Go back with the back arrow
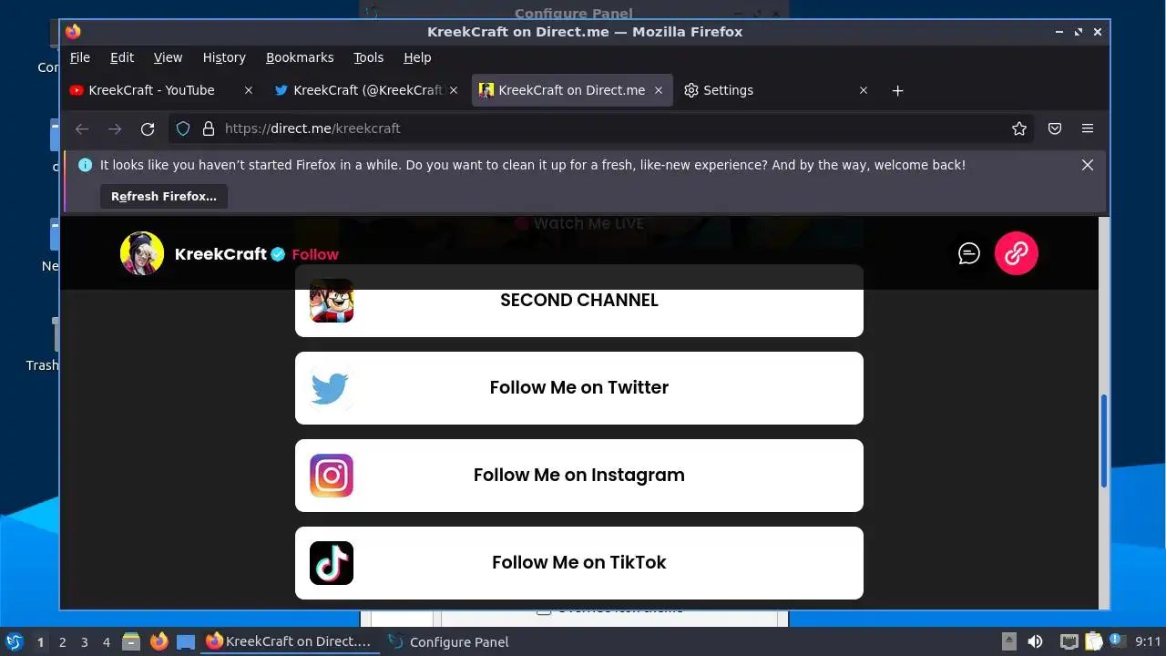Image resolution: width=1166 pixels, height=656 pixels. tap(82, 128)
